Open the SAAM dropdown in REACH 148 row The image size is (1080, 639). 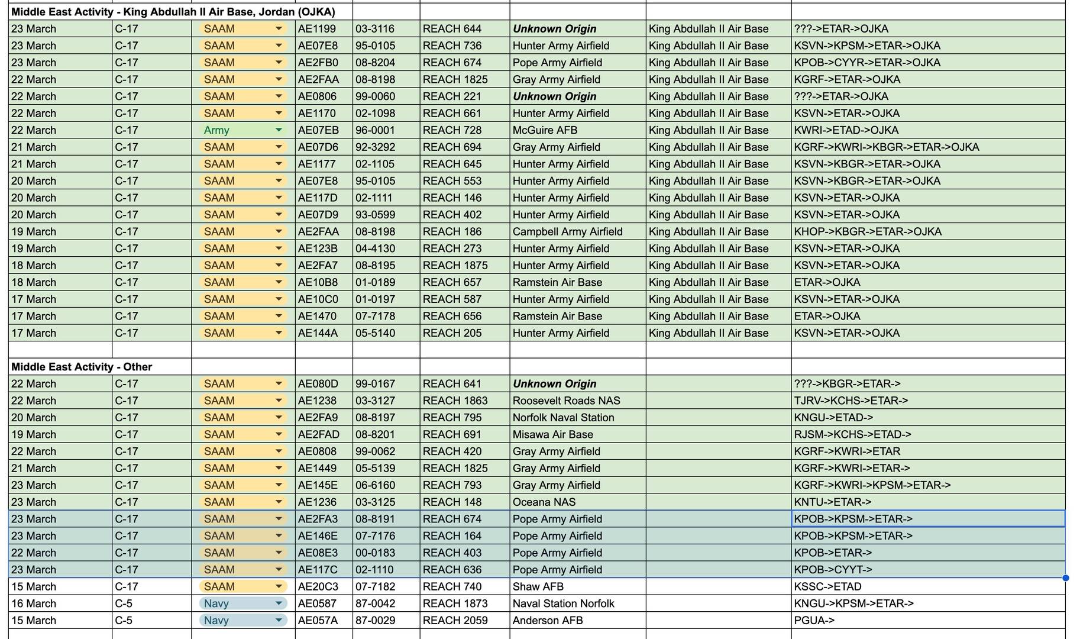(278, 502)
